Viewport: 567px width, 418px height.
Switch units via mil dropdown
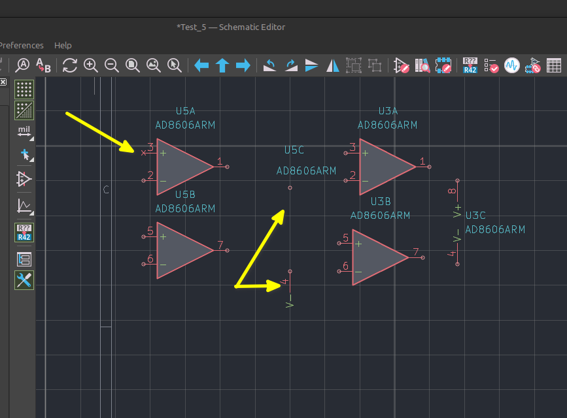pos(24,132)
